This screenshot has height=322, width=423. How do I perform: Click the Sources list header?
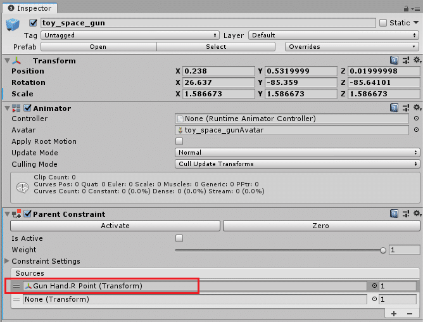click(x=215, y=273)
